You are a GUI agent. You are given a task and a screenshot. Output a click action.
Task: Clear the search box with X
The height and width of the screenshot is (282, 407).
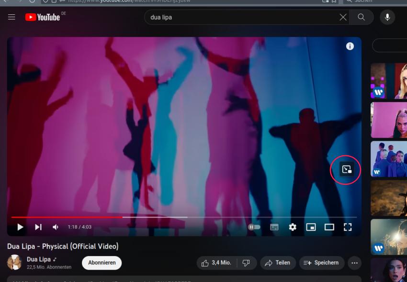point(343,17)
